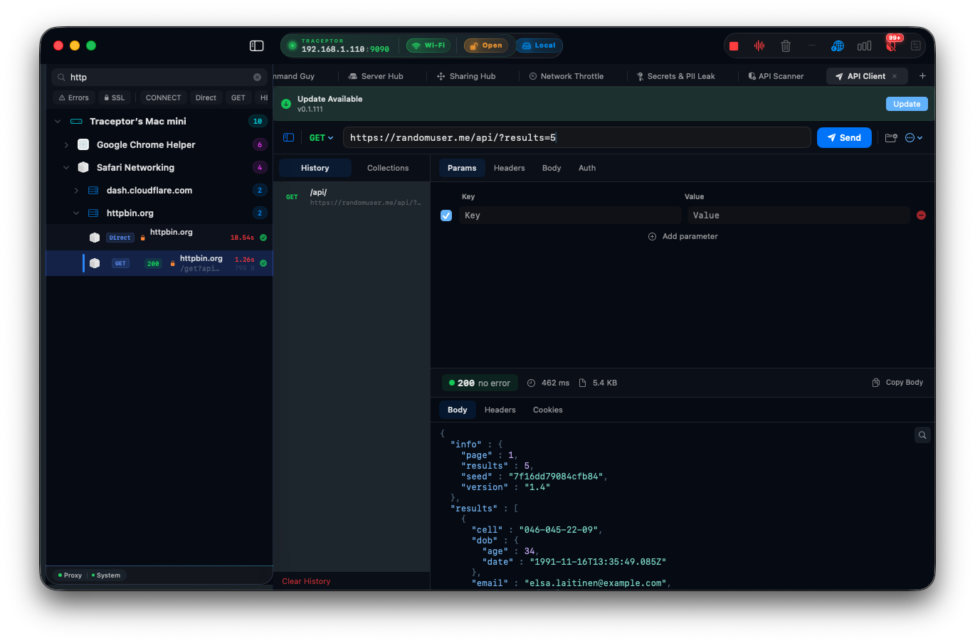The image size is (975, 643).
Task: Stop recording with the red square button
Action: 734,46
